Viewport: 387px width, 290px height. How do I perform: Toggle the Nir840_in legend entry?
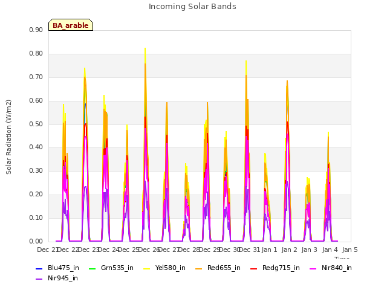coord(331,268)
